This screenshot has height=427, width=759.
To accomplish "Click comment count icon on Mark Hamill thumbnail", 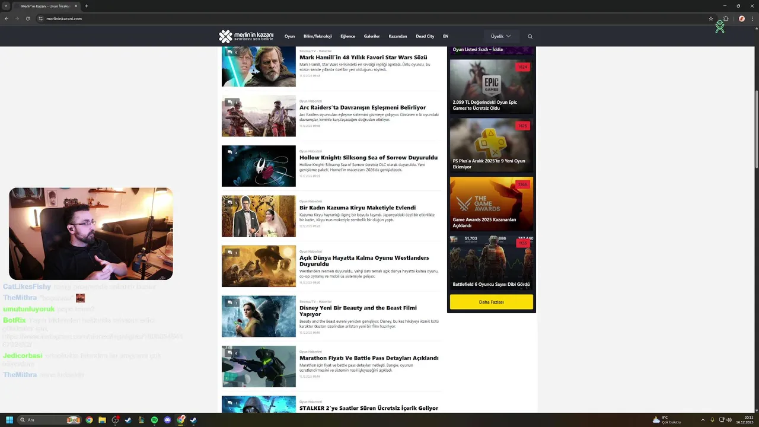I will point(232,52).
